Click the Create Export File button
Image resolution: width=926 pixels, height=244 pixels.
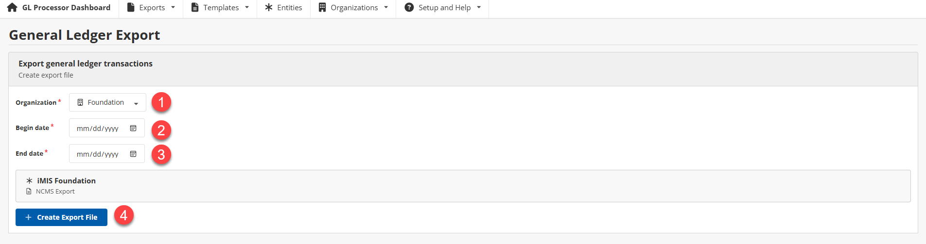[61, 217]
